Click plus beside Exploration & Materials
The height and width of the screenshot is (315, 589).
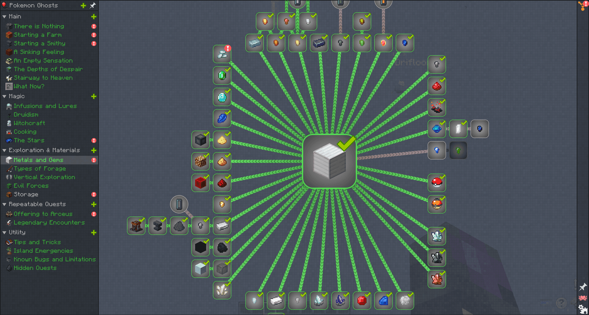pyautogui.click(x=94, y=150)
